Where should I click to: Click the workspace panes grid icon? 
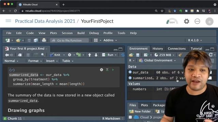96,40
